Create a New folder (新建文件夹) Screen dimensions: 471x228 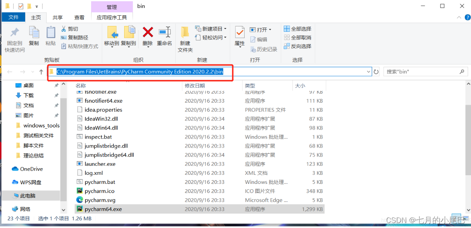pos(185,39)
